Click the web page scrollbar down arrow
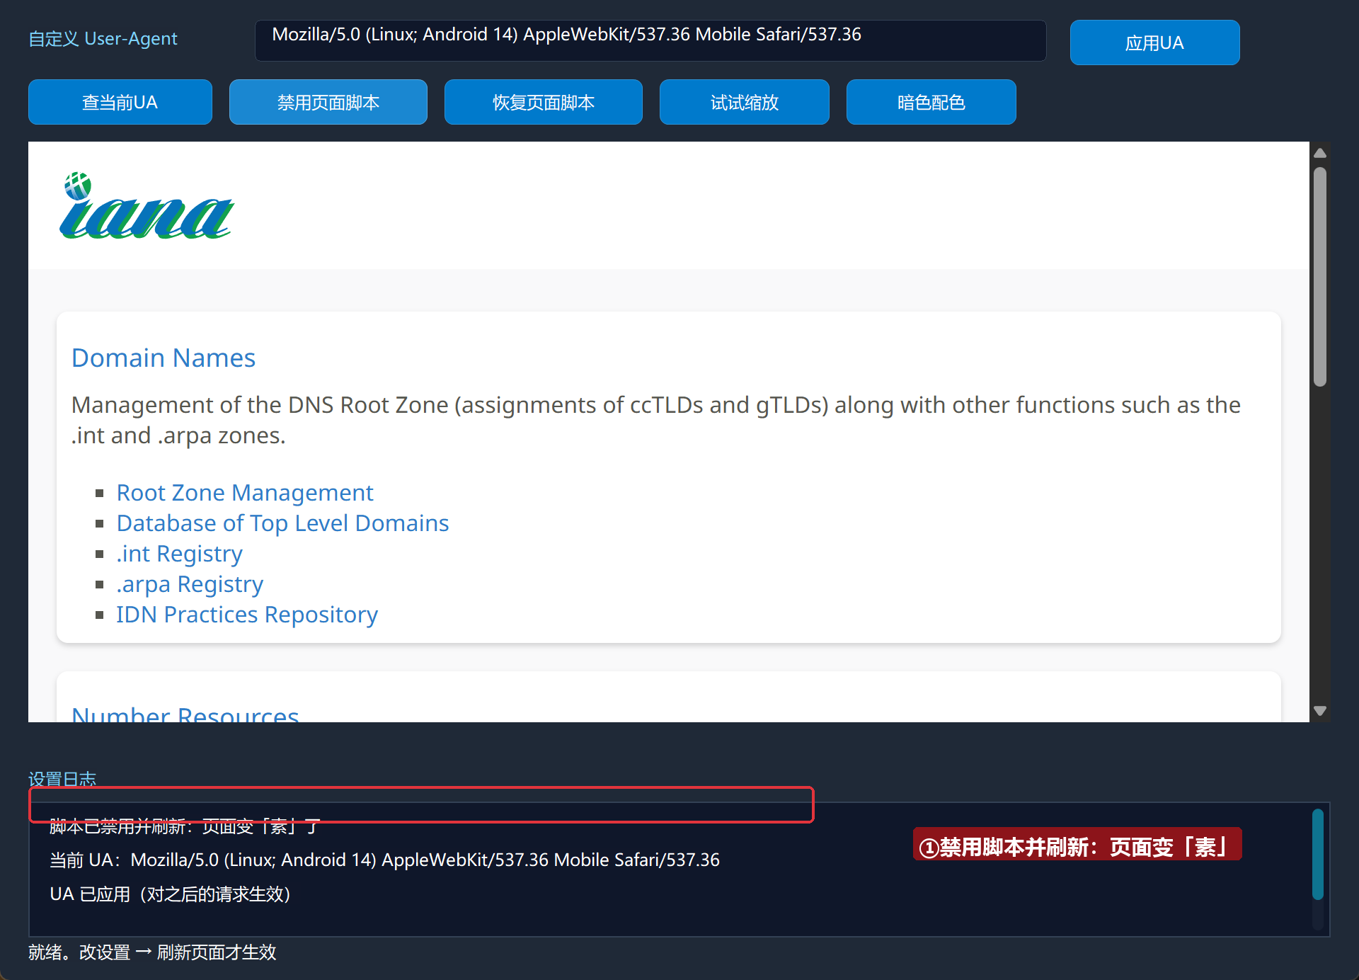 (x=1320, y=710)
